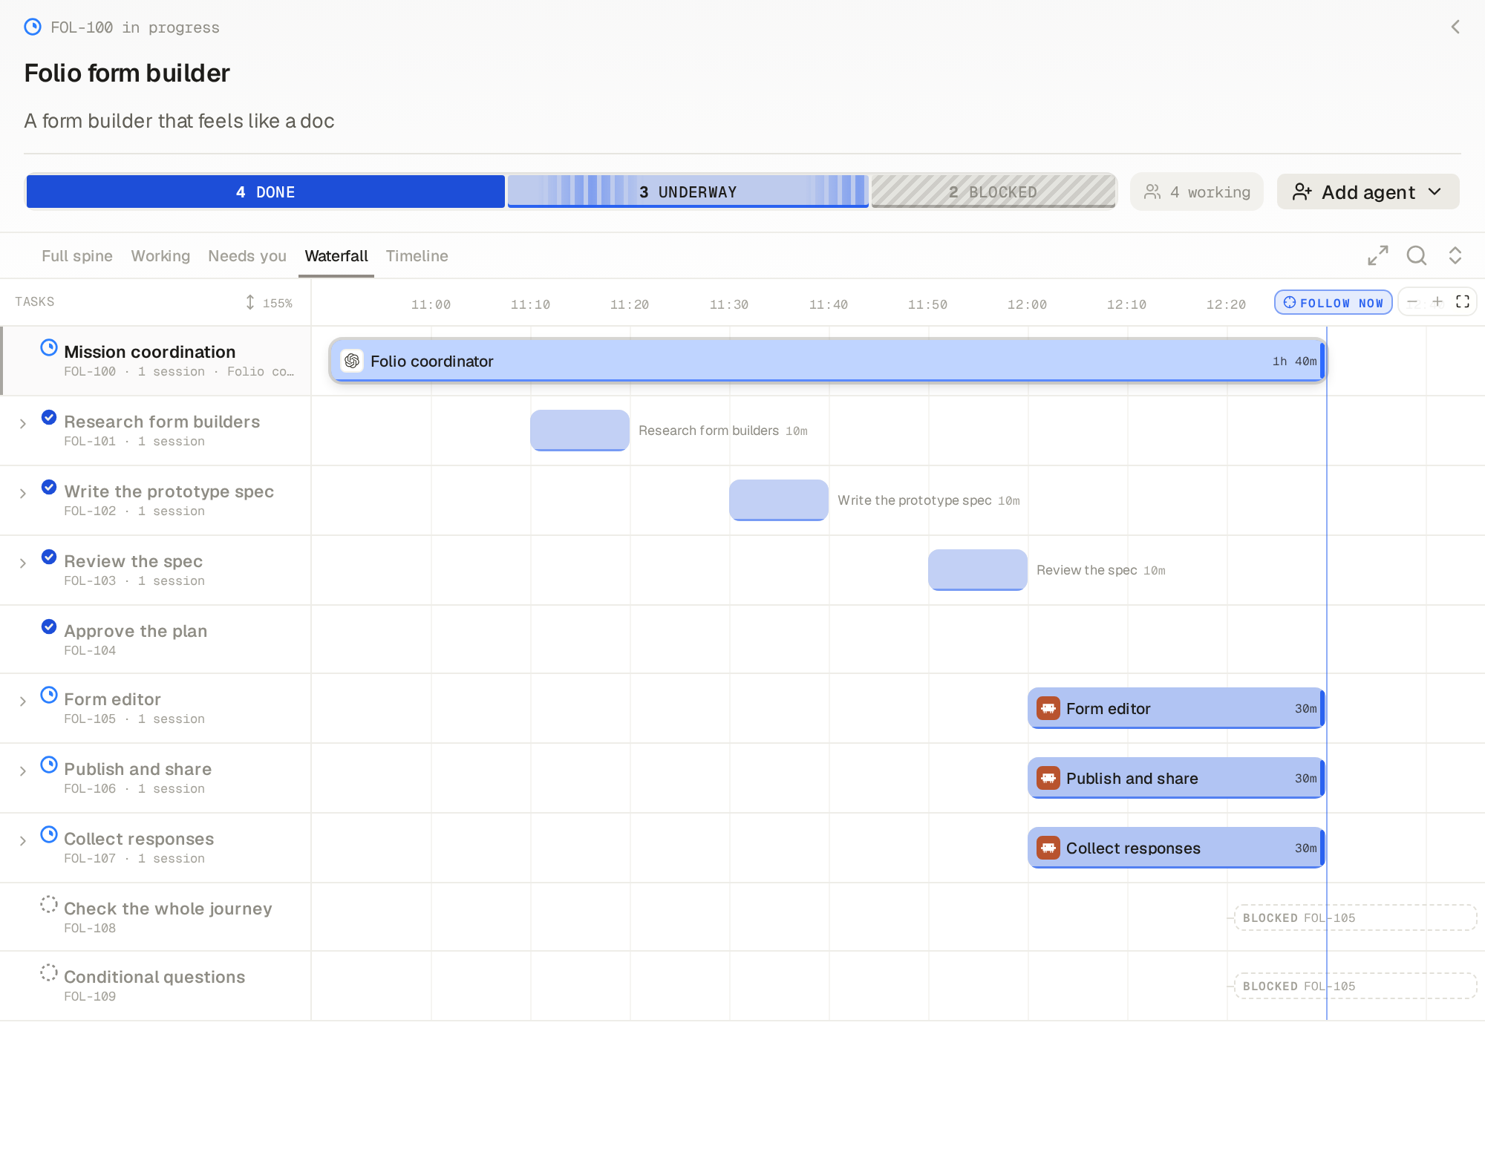Expand the Write the prototype spec row

(23, 494)
